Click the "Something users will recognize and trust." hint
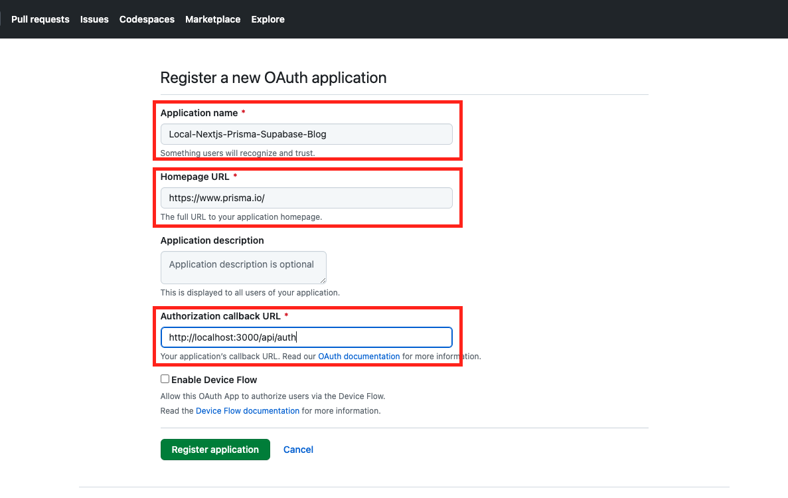Viewport: 788px width, 498px height. tap(238, 153)
